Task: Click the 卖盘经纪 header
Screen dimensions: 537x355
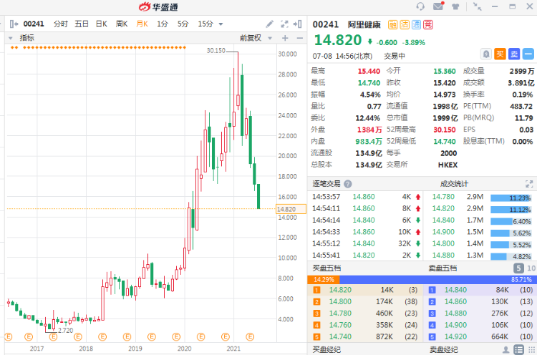Action: pyautogui.click(x=443, y=350)
